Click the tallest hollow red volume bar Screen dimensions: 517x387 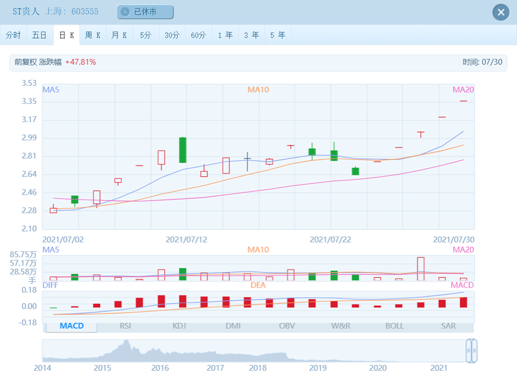(421, 269)
